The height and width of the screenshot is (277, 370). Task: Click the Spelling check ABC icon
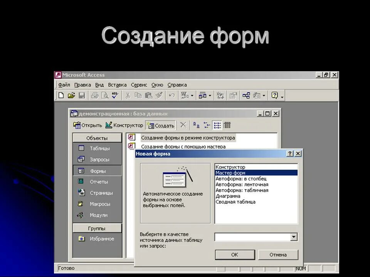click(115, 95)
